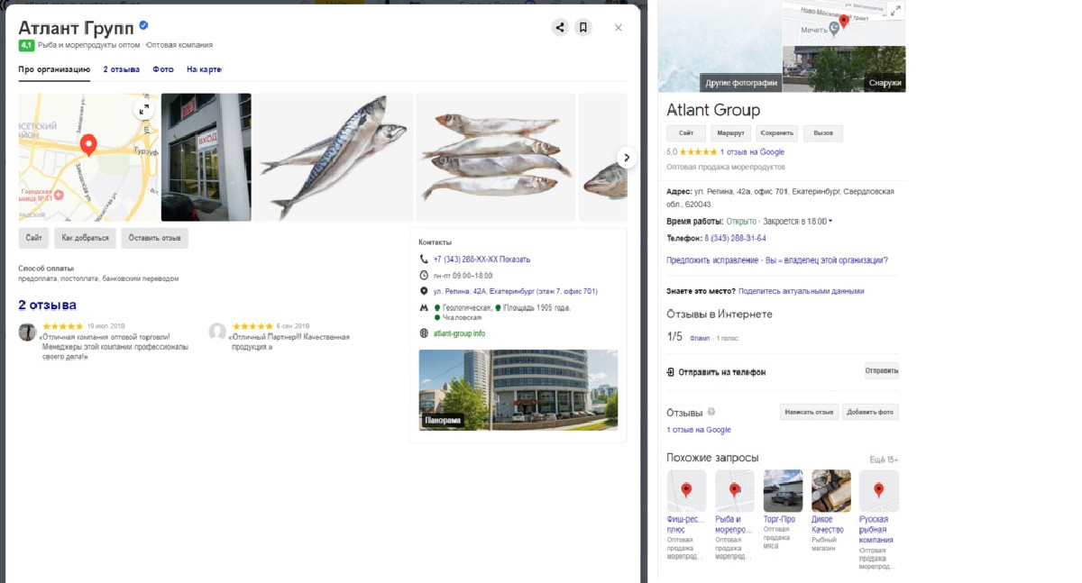Open the building entrance photo
This screenshot has height=583, width=1082.
pyautogui.click(x=206, y=157)
